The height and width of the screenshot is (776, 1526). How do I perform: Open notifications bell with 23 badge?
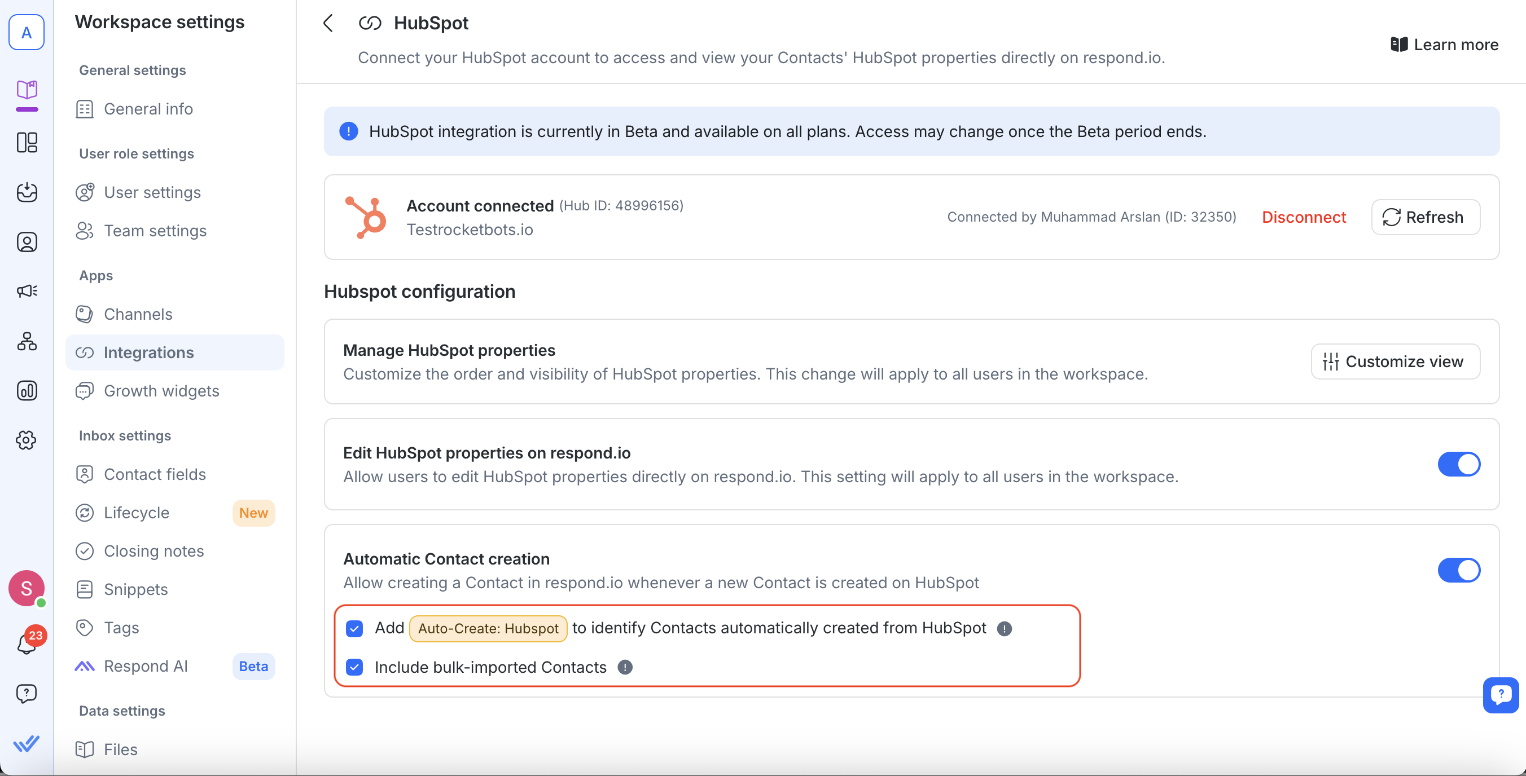(27, 644)
